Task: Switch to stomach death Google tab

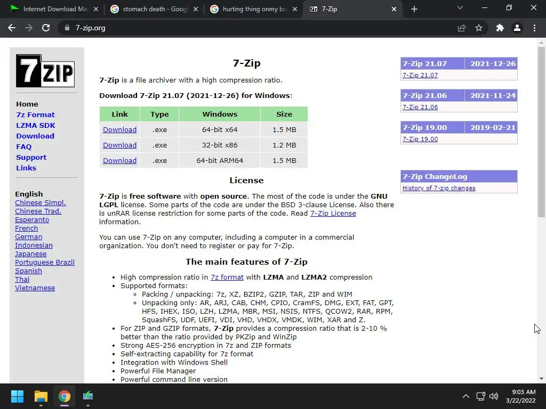Action: (x=154, y=9)
